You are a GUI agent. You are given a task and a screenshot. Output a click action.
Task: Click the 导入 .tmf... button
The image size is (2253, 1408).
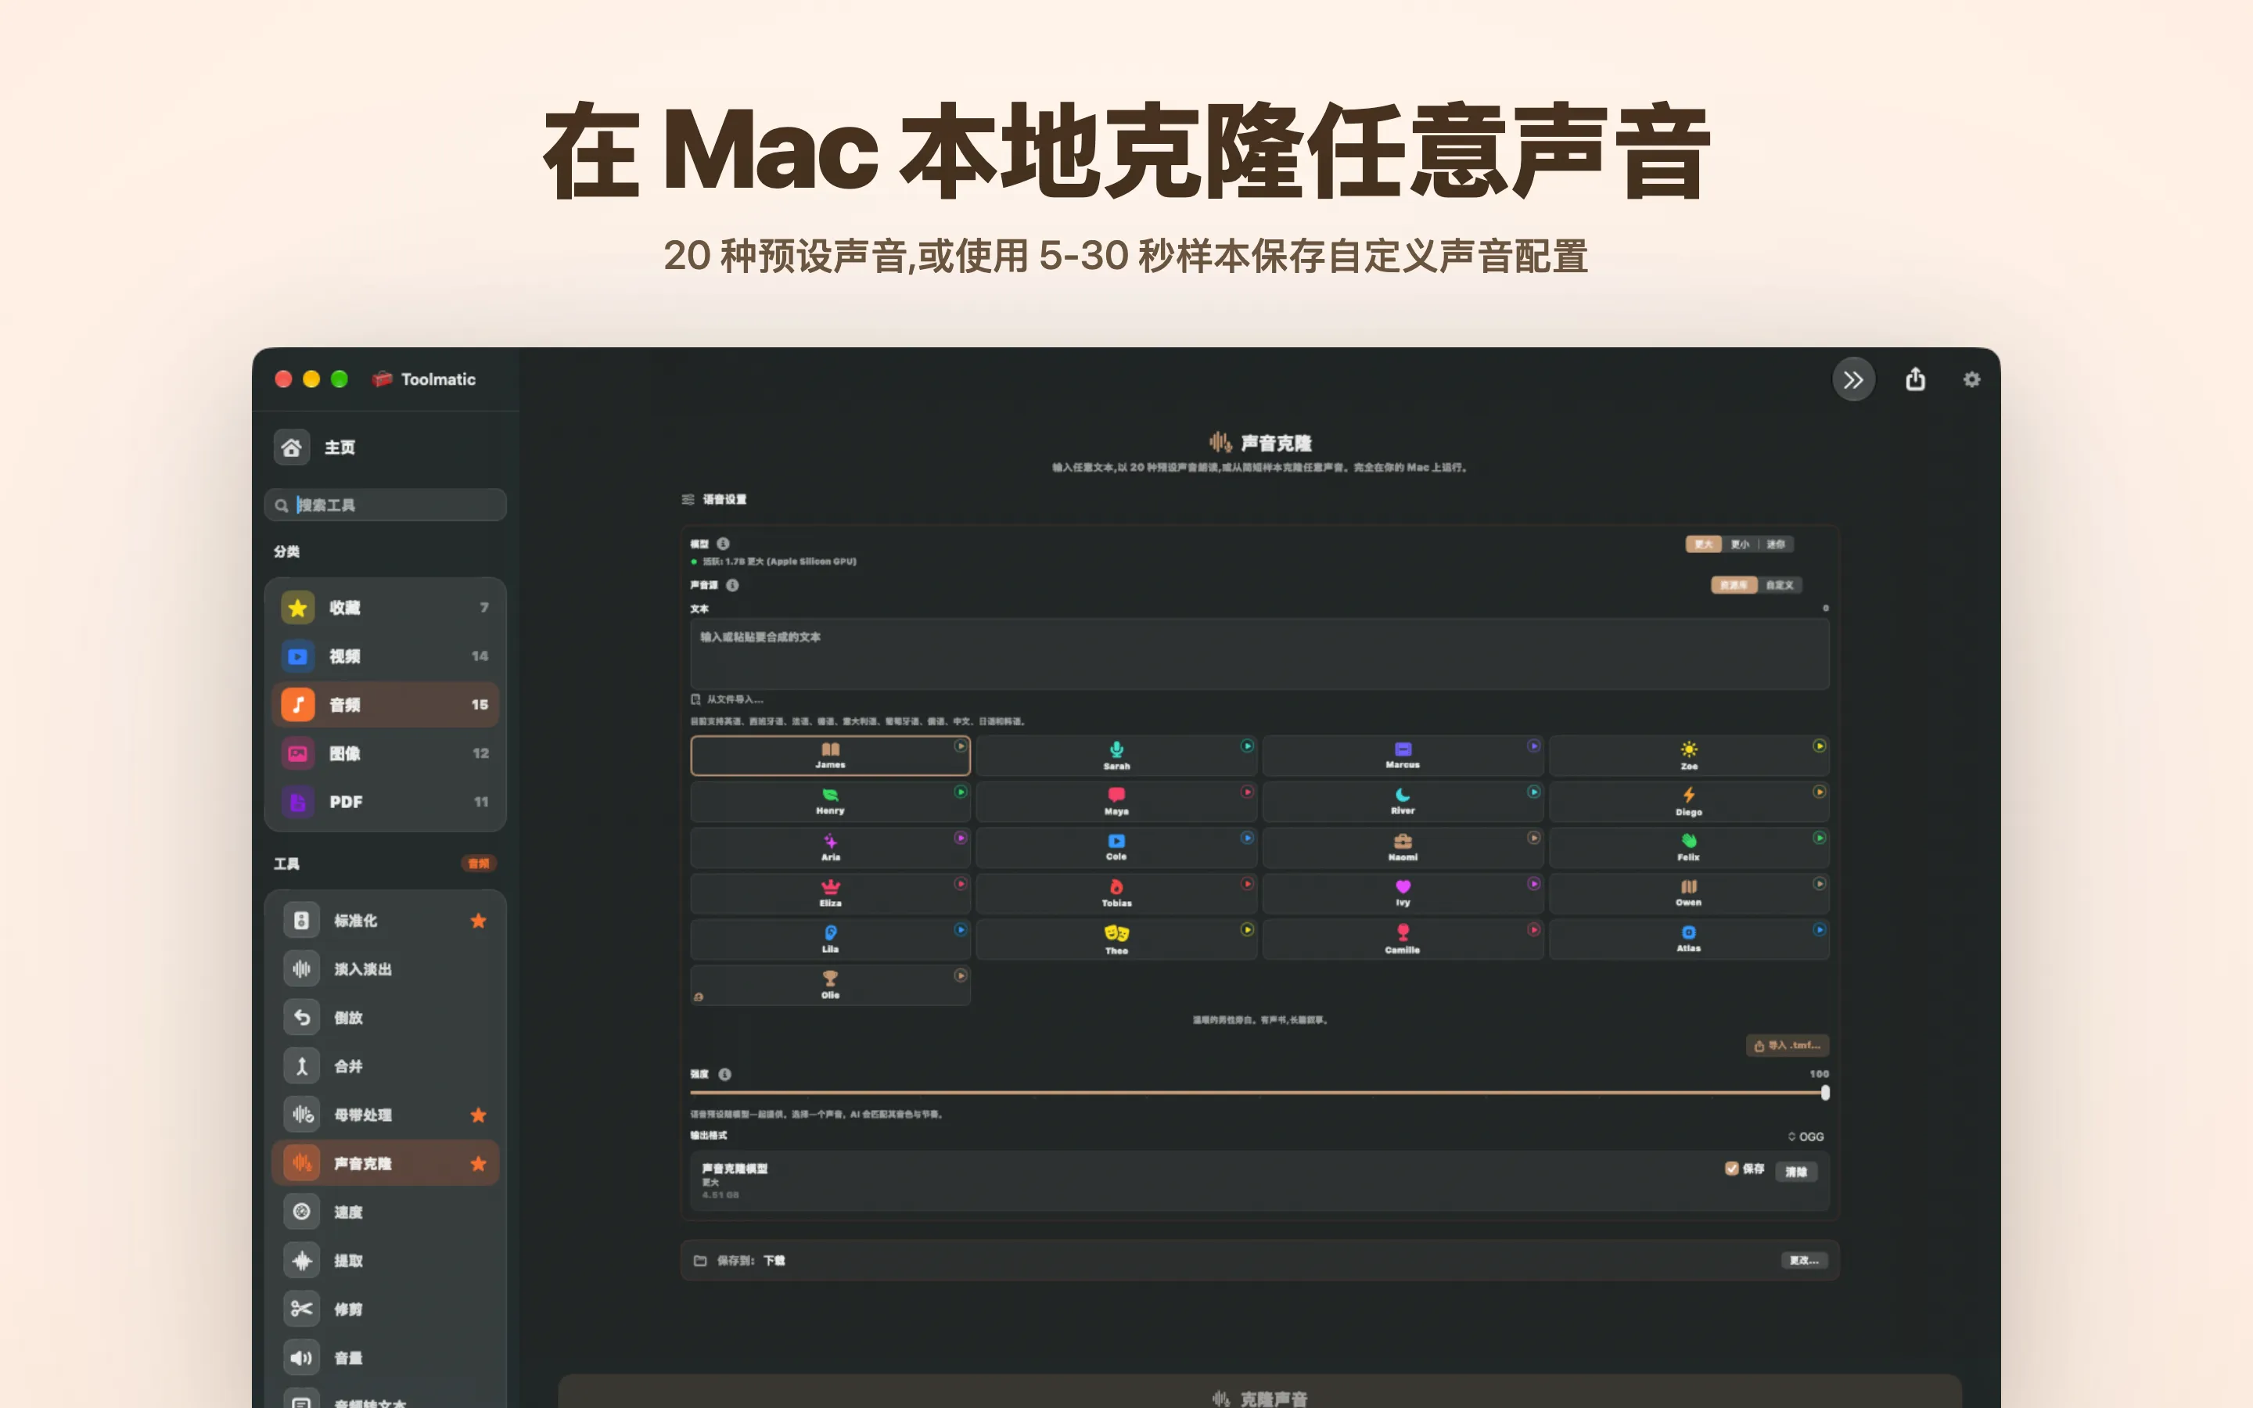(x=1787, y=1045)
